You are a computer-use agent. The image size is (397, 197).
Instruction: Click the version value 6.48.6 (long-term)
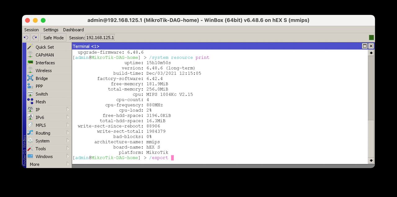(x=171, y=68)
